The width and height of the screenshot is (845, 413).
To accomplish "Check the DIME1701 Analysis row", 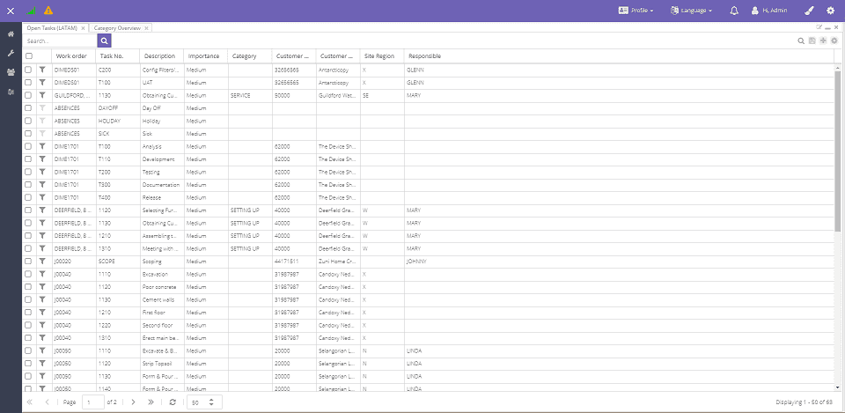I will coord(28,146).
